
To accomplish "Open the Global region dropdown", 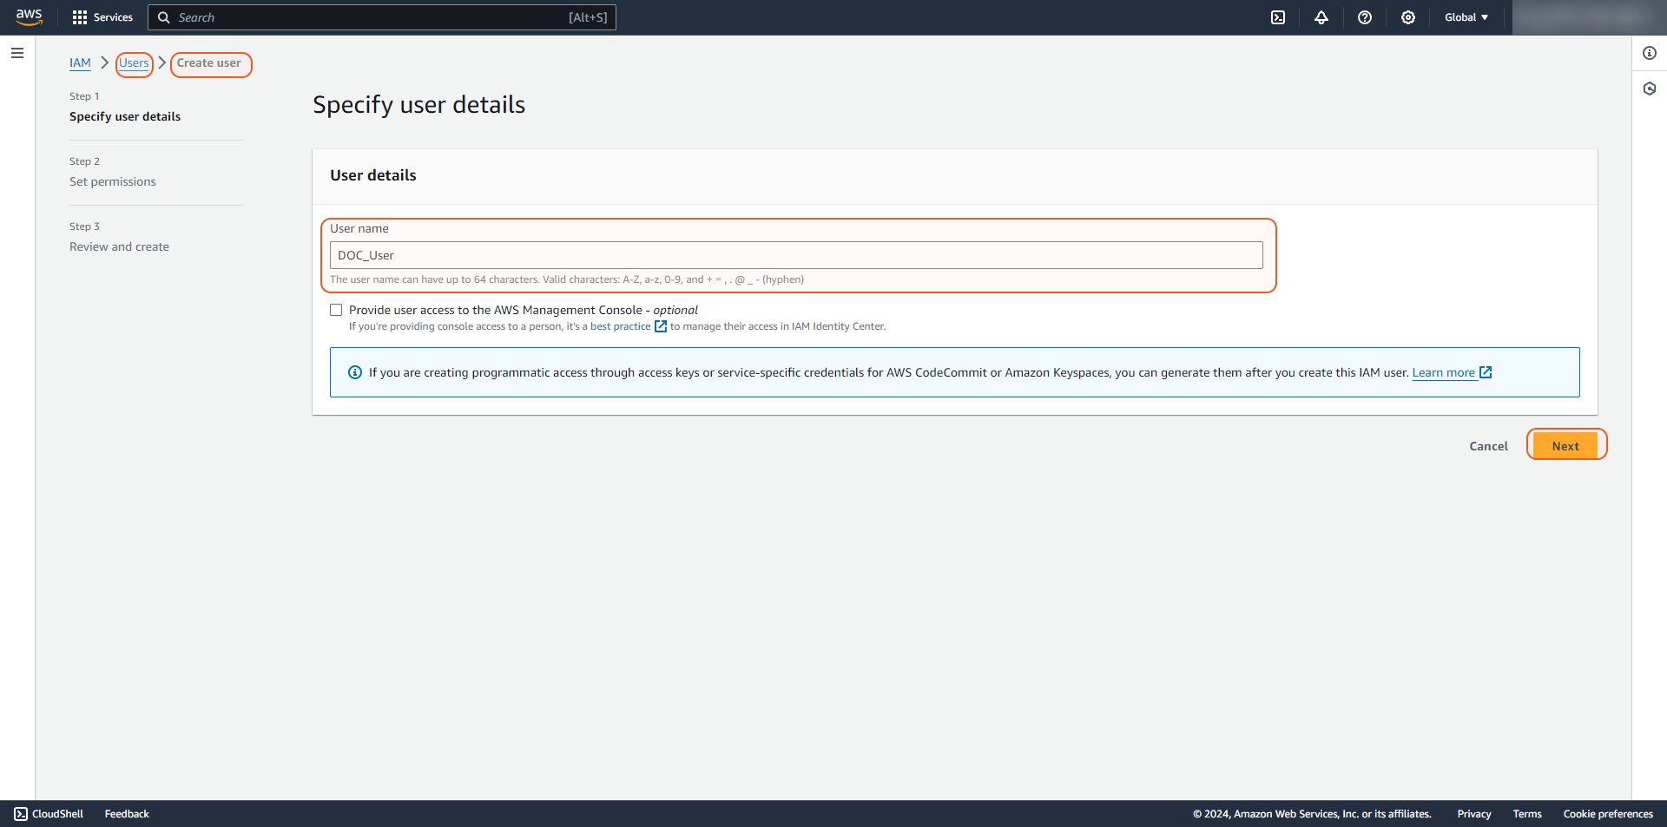I will 1466,17.
